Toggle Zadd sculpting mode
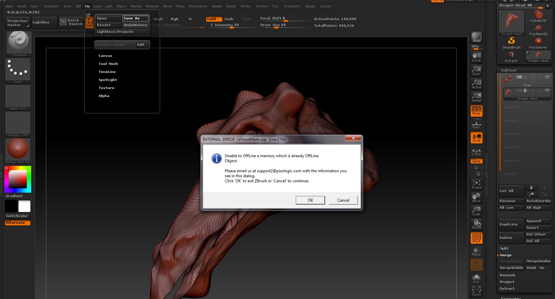This screenshot has width=555, height=299. tap(214, 19)
